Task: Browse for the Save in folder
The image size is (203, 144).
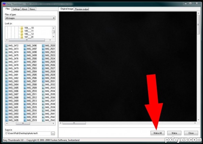Action: (x=53, y=133)
